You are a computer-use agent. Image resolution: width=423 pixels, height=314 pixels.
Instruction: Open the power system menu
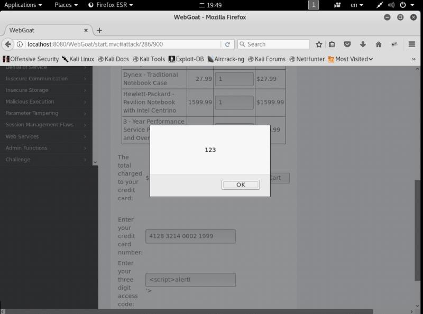[407, 5]
